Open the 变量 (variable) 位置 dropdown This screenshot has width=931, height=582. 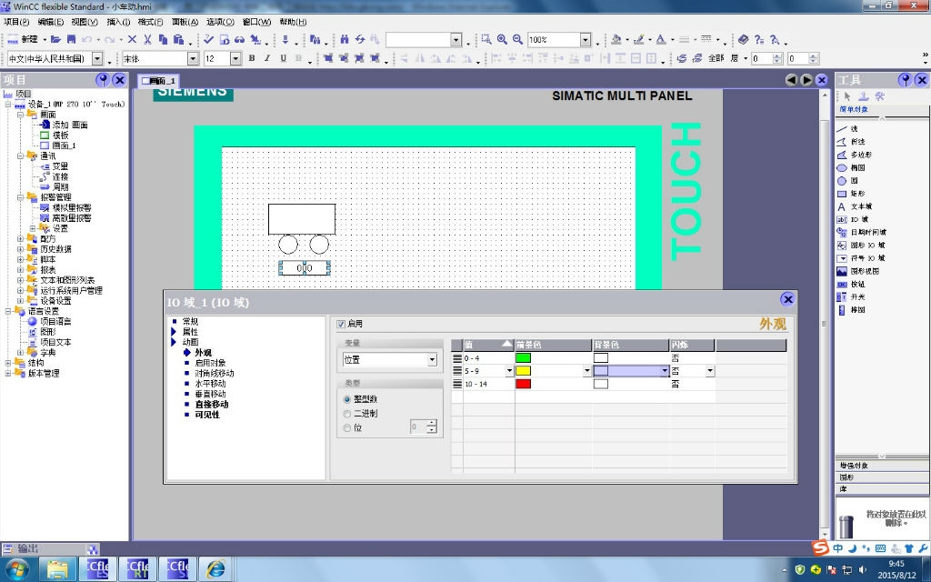[x=432, y=360]
